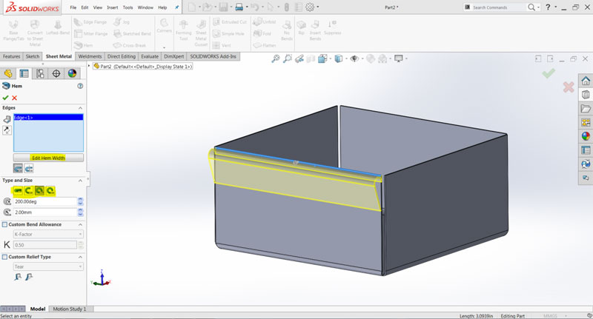This screenshot has width=593, height=319.
Task: Select the Tear Drop hem type
Action: 39,191
